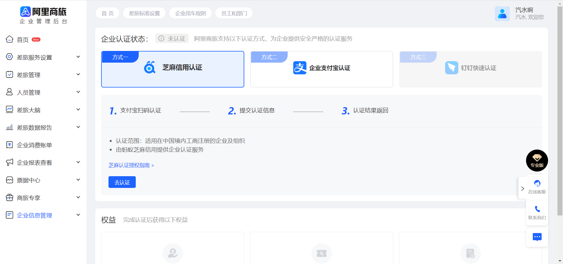Switch to the 差旅标准设置 top tab
The height and width of the screenshot is (264, 563).
click(144, 13)
